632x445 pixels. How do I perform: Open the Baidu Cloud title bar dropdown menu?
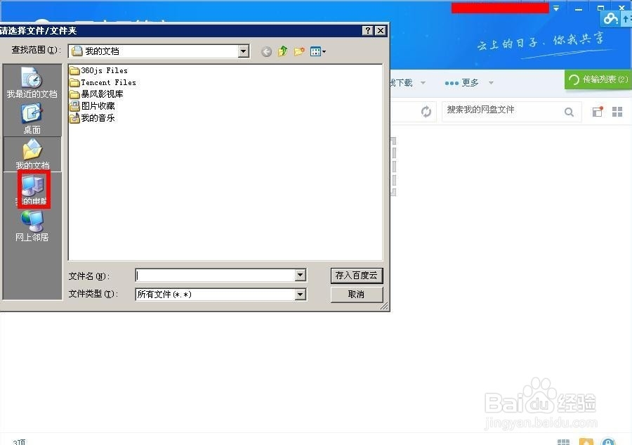pos(556,8)
